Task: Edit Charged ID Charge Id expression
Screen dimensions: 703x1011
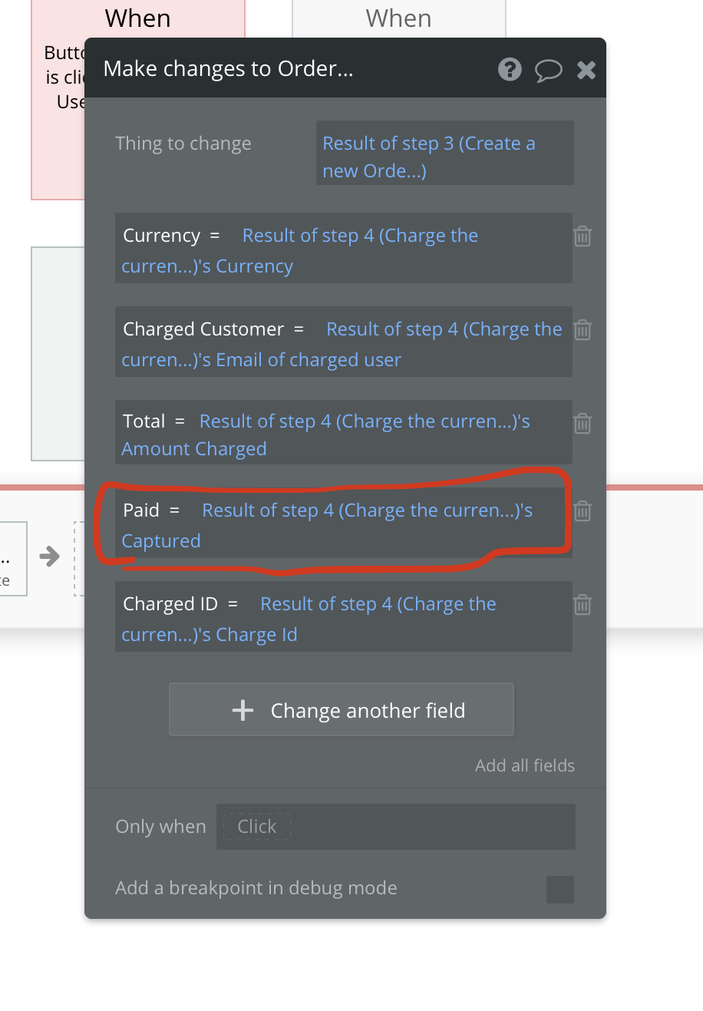Action: [309, 619]
